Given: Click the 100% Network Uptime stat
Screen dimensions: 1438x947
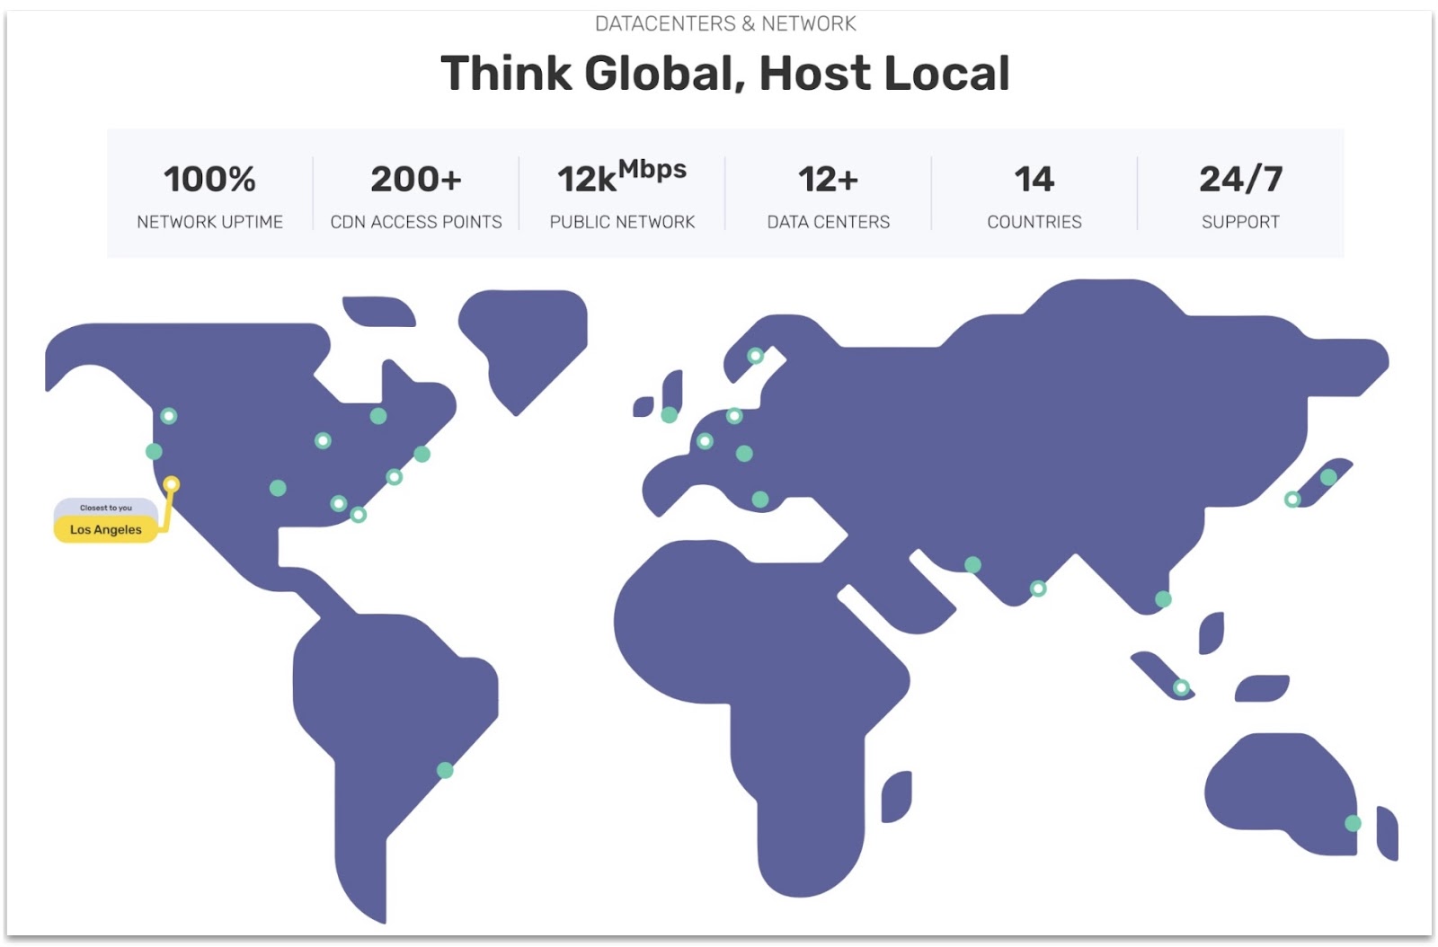Looking at the screenshot, I should (x=209, y=195).
